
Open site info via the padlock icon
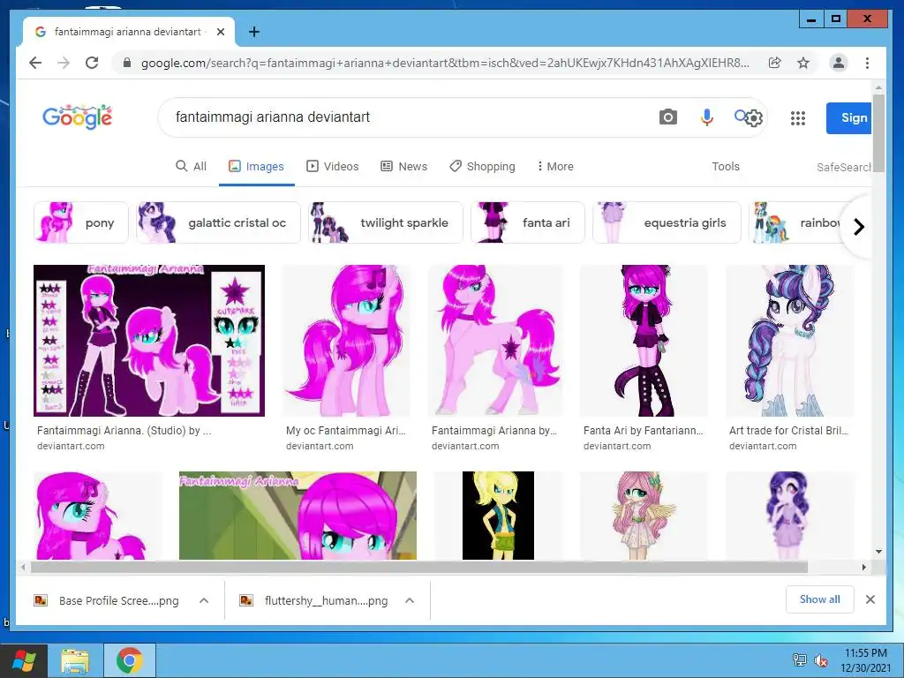click(127, 63)
